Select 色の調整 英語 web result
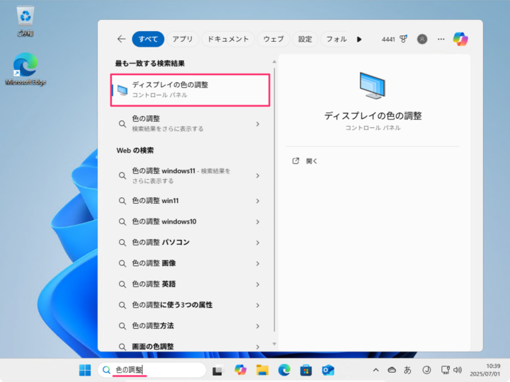Screen dimensions: 510x382 tap(191, 284)
